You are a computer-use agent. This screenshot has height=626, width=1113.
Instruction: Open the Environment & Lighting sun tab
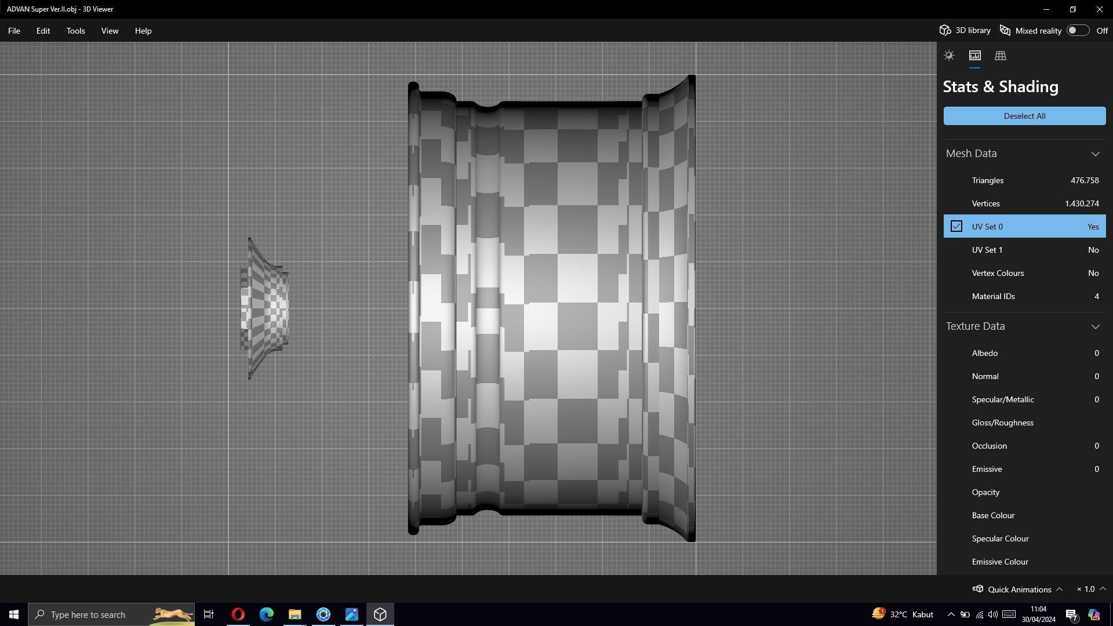pyautogui.click(x=949, y=56)
